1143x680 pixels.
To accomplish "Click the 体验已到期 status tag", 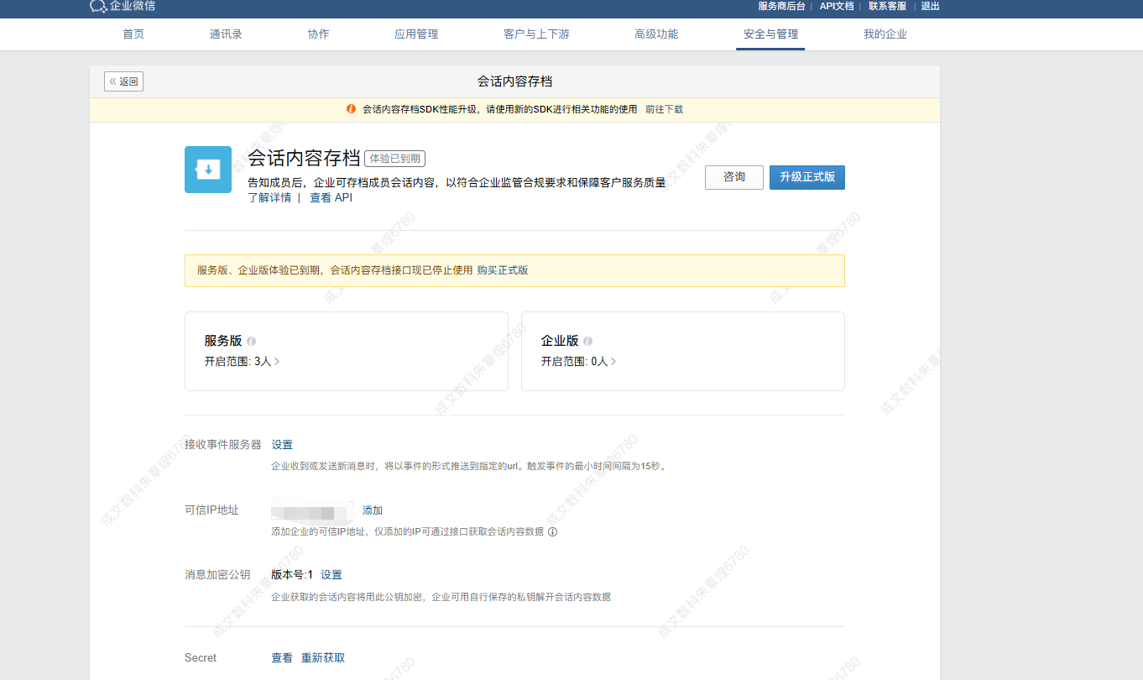I will coord(395,158).
